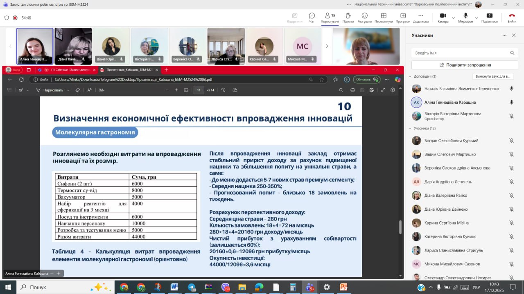Viewport: 524px width, 294px height.
Task: Open PDF viewer settings gear
Action: (x=393, y=90)
